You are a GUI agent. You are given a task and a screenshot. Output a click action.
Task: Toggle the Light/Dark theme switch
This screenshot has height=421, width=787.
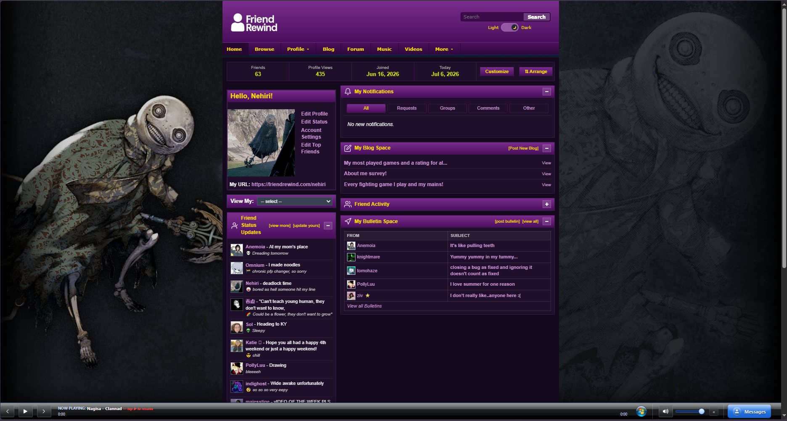click(x=509, y=27)
